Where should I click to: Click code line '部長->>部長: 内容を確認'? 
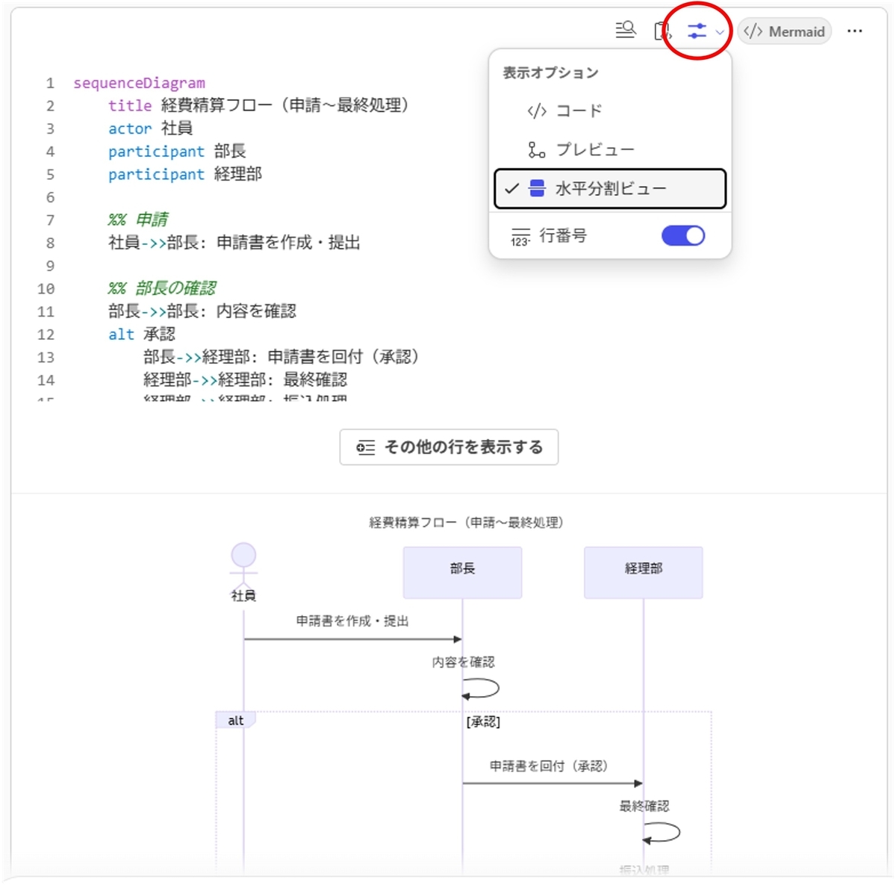[202, 311]
